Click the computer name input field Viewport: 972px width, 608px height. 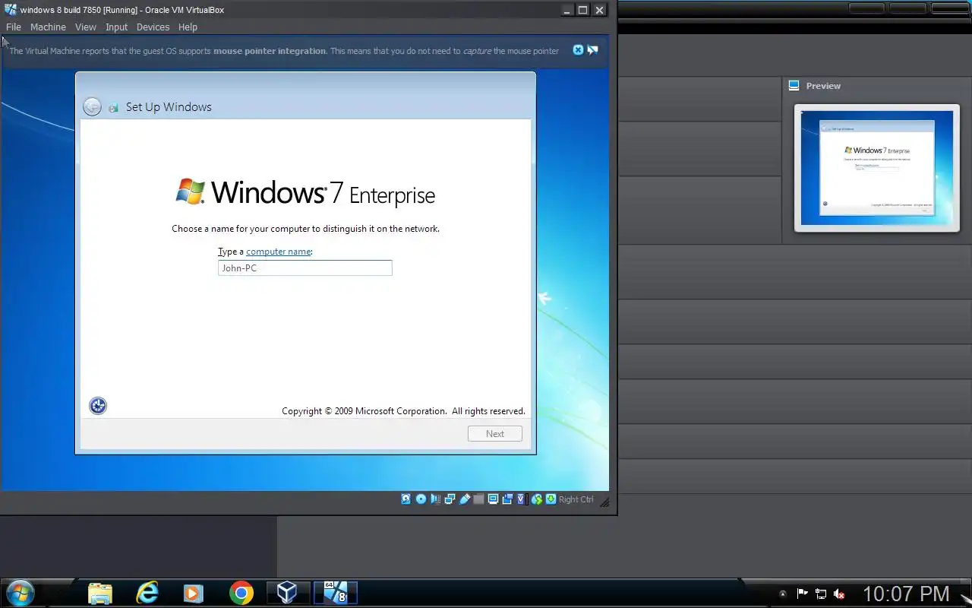(305, 268)
